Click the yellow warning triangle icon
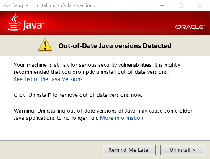The height and width of the screenshot is (159, 210). tap(45, 45)
